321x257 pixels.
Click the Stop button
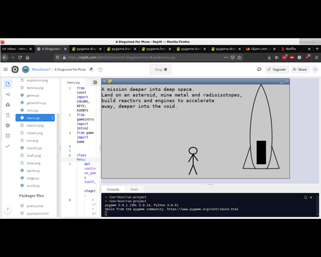click(x=160, y=70)
